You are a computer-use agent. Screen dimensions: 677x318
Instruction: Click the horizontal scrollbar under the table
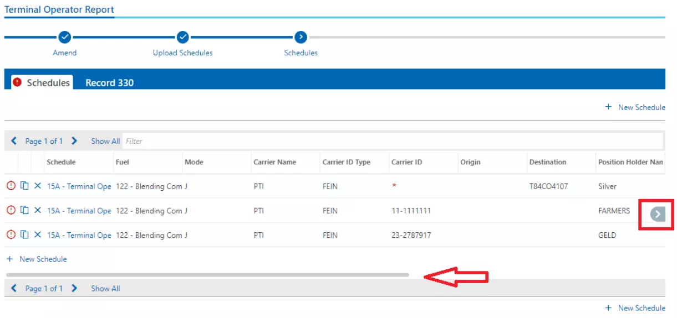point(207,274)
